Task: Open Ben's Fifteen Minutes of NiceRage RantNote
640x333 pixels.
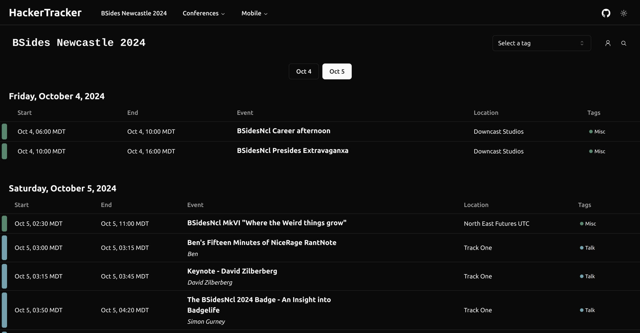Action: (x=262, y=243)
